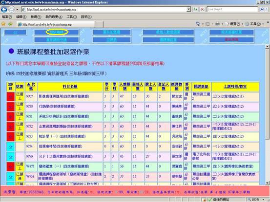Open recent pages dropdown next to Forward button

click(x=17, y=9)
